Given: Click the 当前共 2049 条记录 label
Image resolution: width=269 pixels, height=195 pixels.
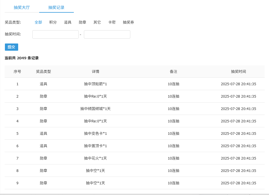Looking at the screenshot, I should [x=21, y=58].
